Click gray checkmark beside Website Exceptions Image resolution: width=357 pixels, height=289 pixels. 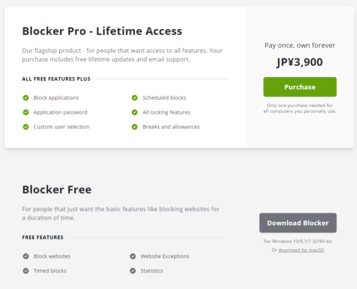pos(133,256)
